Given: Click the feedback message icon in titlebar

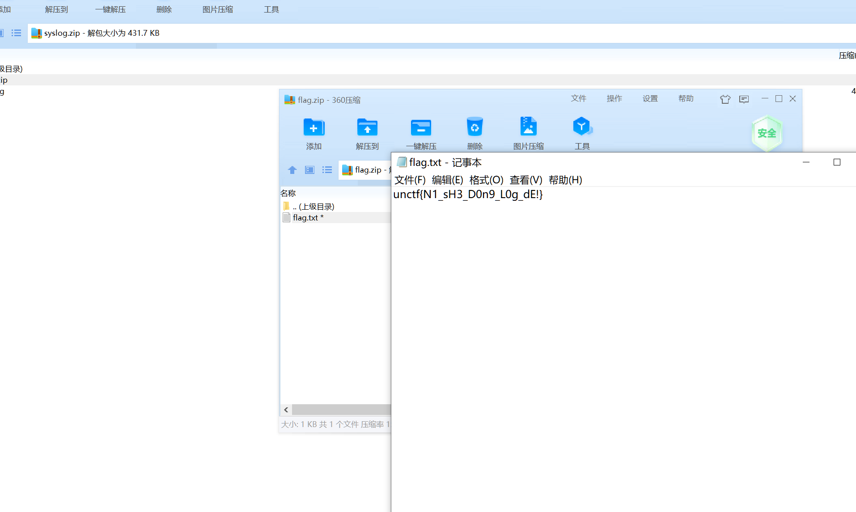Looking at the screenshot, I should [744, 99].
